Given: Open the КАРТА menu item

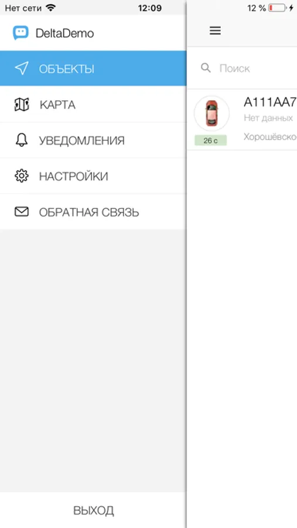Looking at the screenshot, I should coord(93,104).
